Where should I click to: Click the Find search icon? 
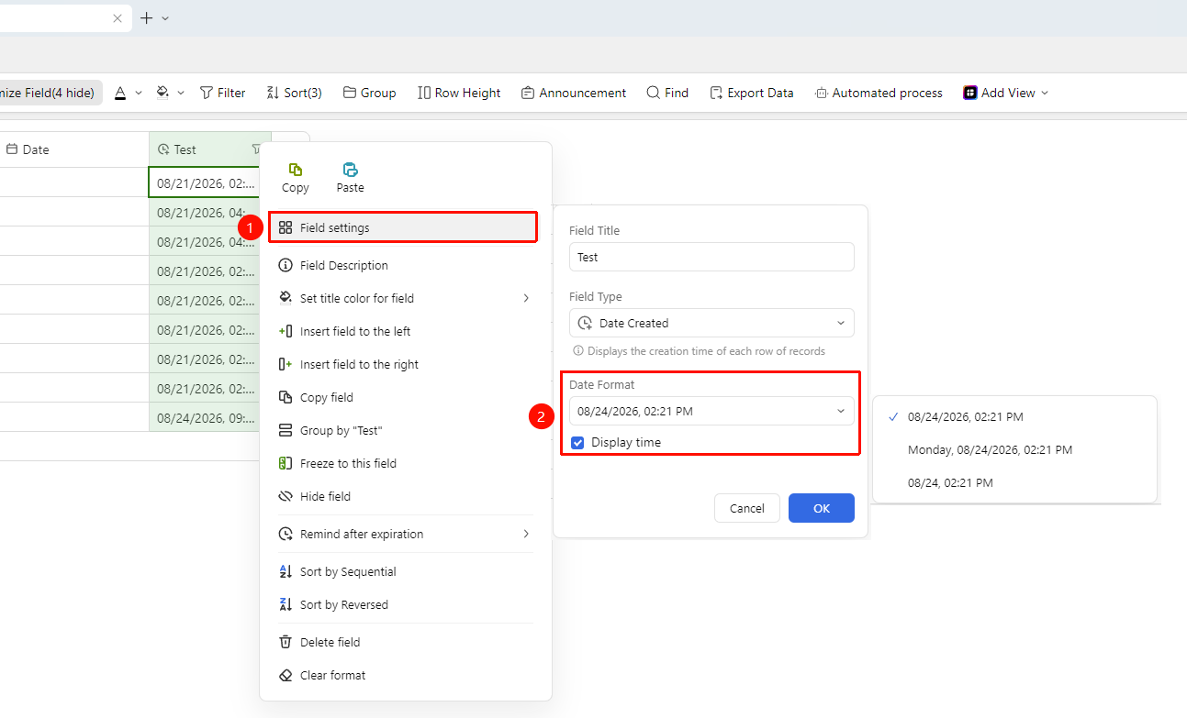click(653, 93)
